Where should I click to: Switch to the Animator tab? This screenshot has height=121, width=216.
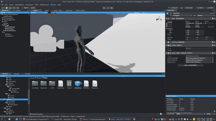[69, 10]
